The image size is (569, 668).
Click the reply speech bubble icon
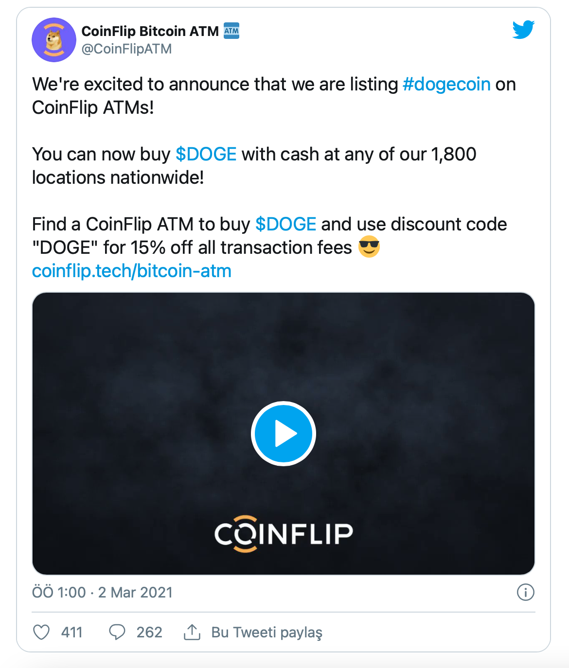tap(117, 632)
